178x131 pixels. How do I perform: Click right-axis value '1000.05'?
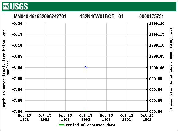click(157, 56)
